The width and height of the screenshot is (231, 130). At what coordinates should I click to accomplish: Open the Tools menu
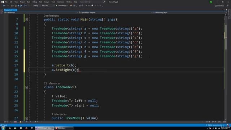[53, 2]
